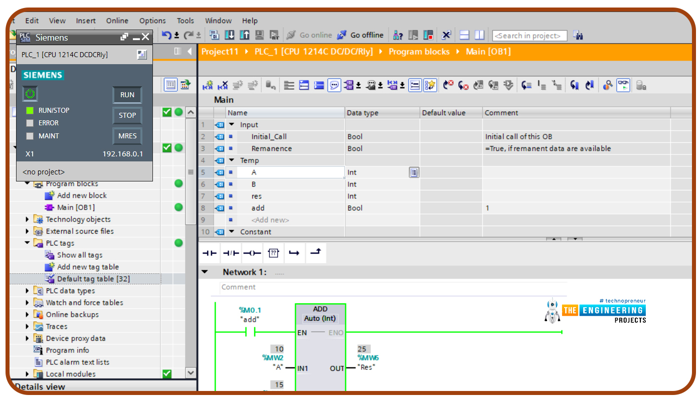Open the Options menu
This screenshot has width=699, height=399.
point(152,21)
